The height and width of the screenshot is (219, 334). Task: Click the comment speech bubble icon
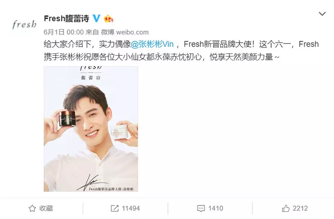pyautogui.click(x=201, y=208)
